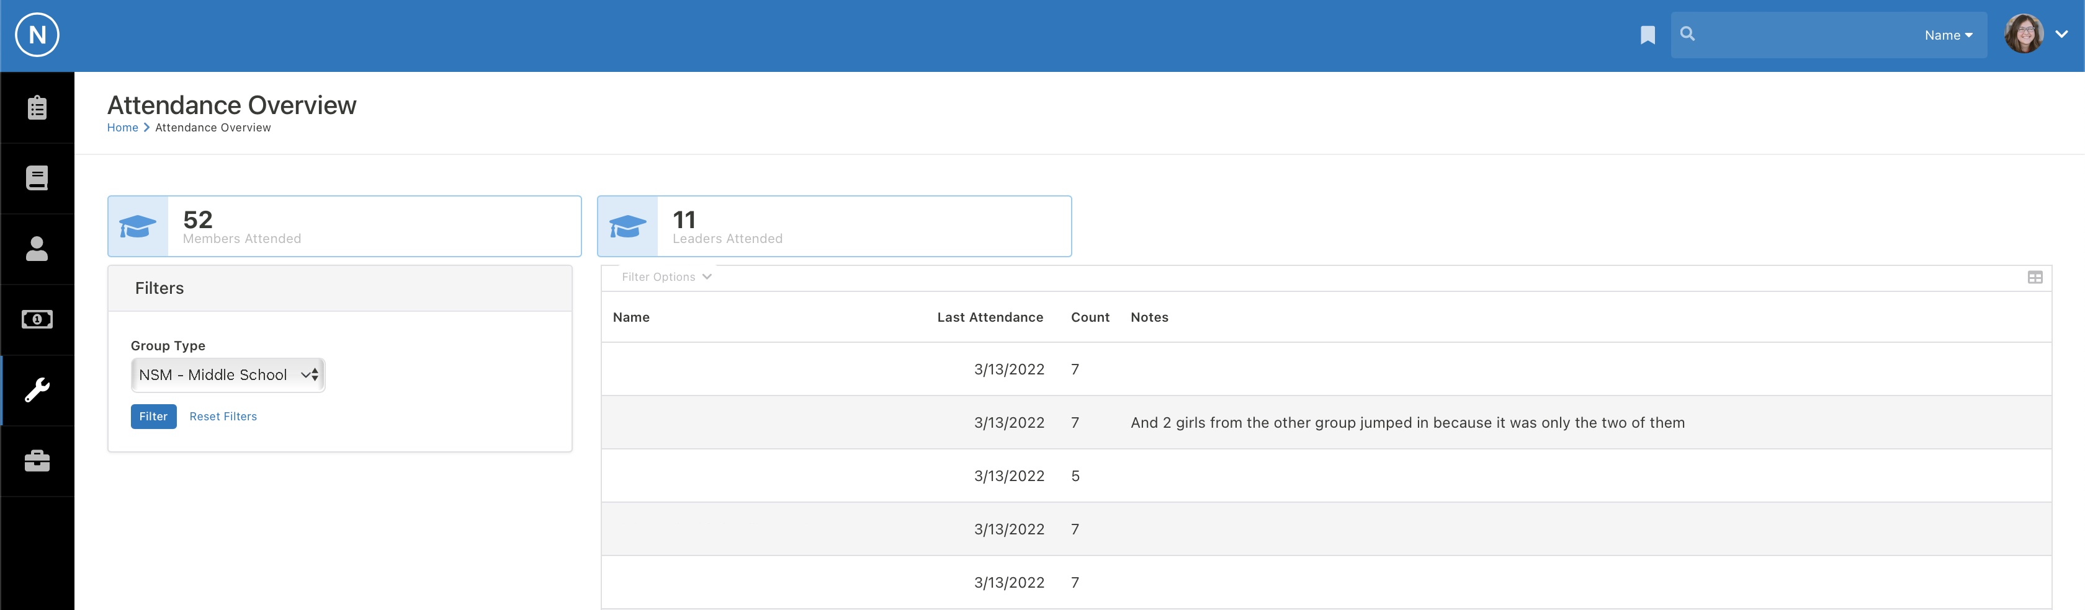Click the note about 2 girls from other group
The height and width of the screenshot is (610, 2085).
tap(1407, 422)
